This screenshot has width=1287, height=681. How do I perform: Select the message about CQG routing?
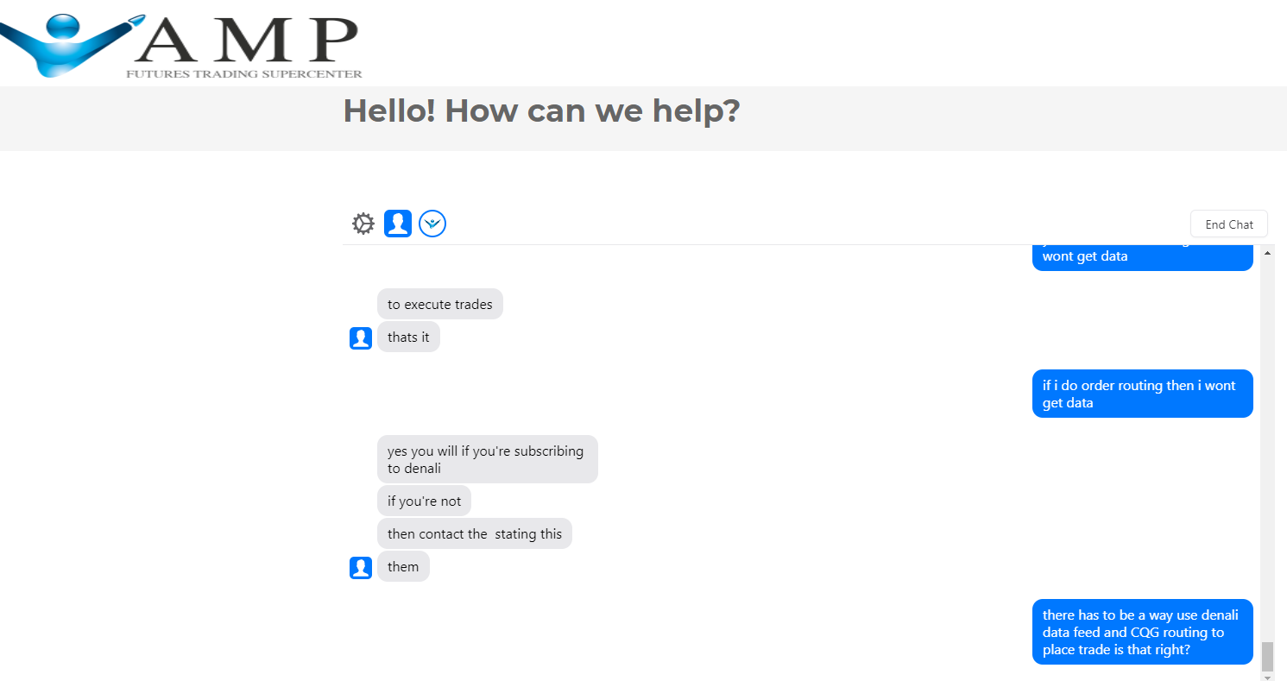[x=1142, y=632]
